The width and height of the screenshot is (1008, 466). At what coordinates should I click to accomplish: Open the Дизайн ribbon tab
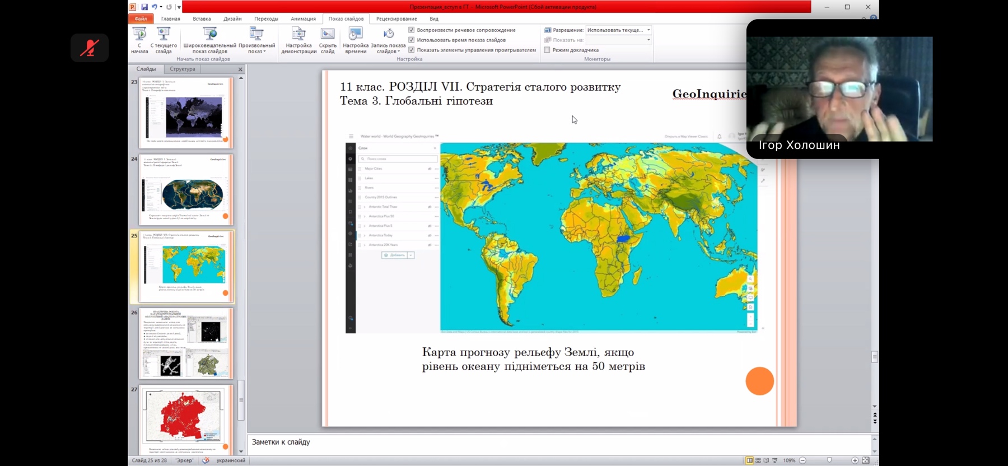232,19
